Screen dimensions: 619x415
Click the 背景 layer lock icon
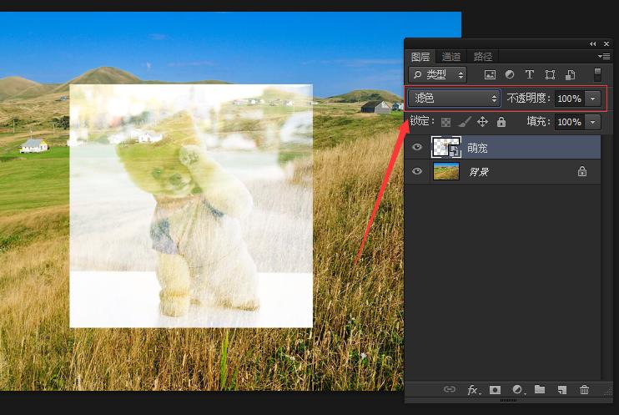click(582, 171)
